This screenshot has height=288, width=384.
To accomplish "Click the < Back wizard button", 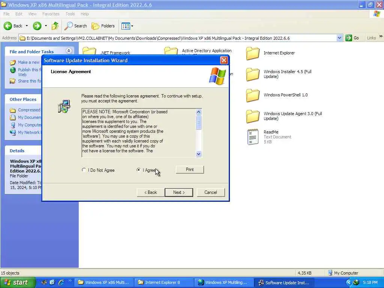I will click(x=150, y=192).
